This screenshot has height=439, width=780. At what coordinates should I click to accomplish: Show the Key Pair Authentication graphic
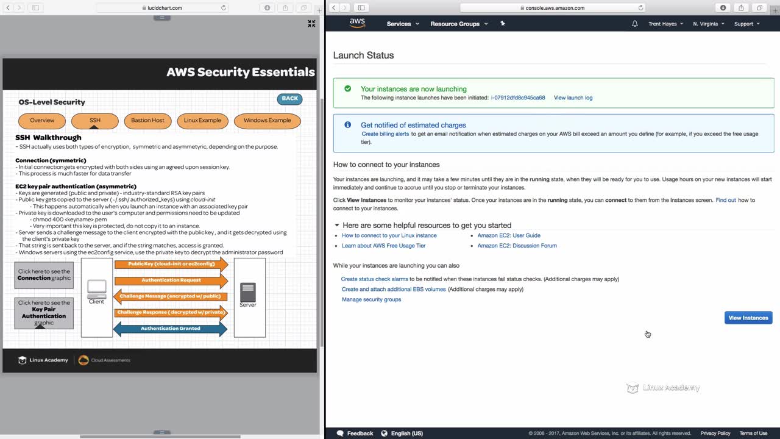point(44,313)
